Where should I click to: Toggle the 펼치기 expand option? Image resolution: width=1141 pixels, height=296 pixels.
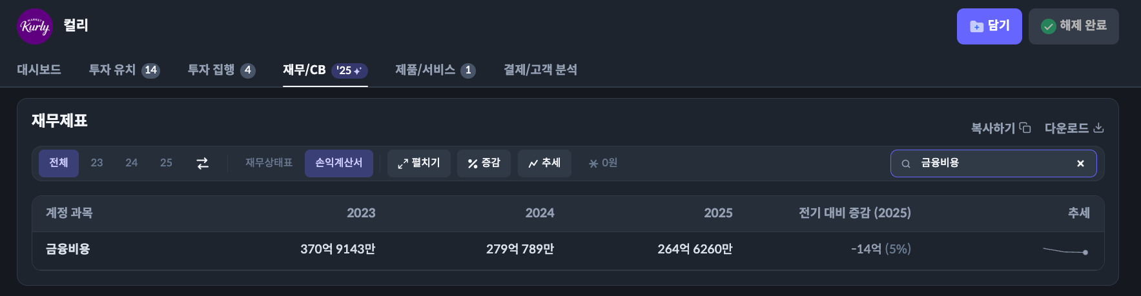click(418, 163)
